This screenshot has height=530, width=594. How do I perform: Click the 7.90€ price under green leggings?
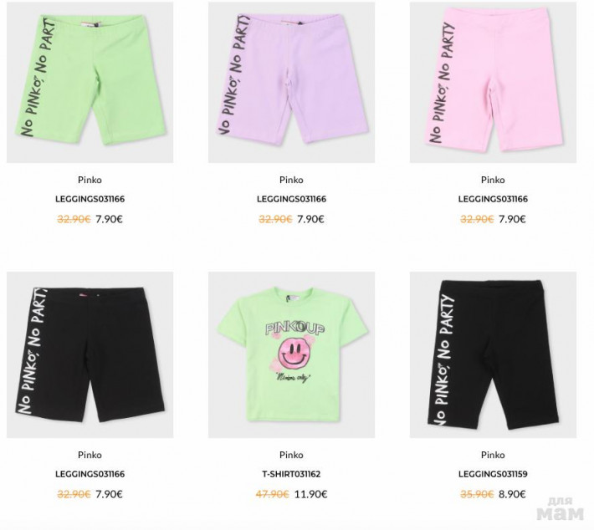pyautogui.click(x=109, y=219)
